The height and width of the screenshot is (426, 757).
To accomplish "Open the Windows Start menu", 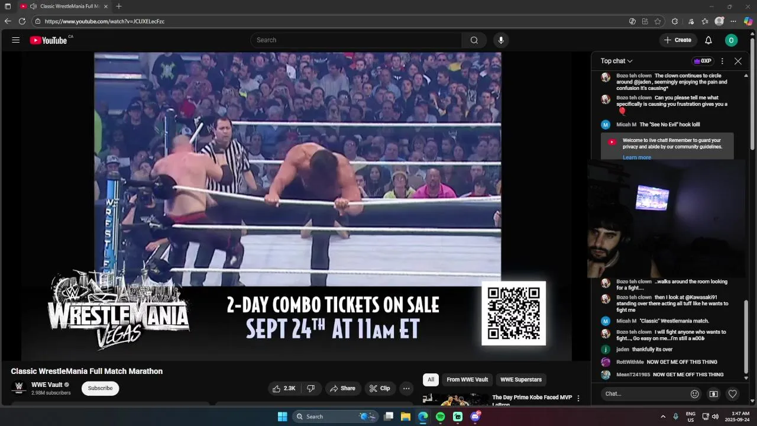I will (282, 417).
